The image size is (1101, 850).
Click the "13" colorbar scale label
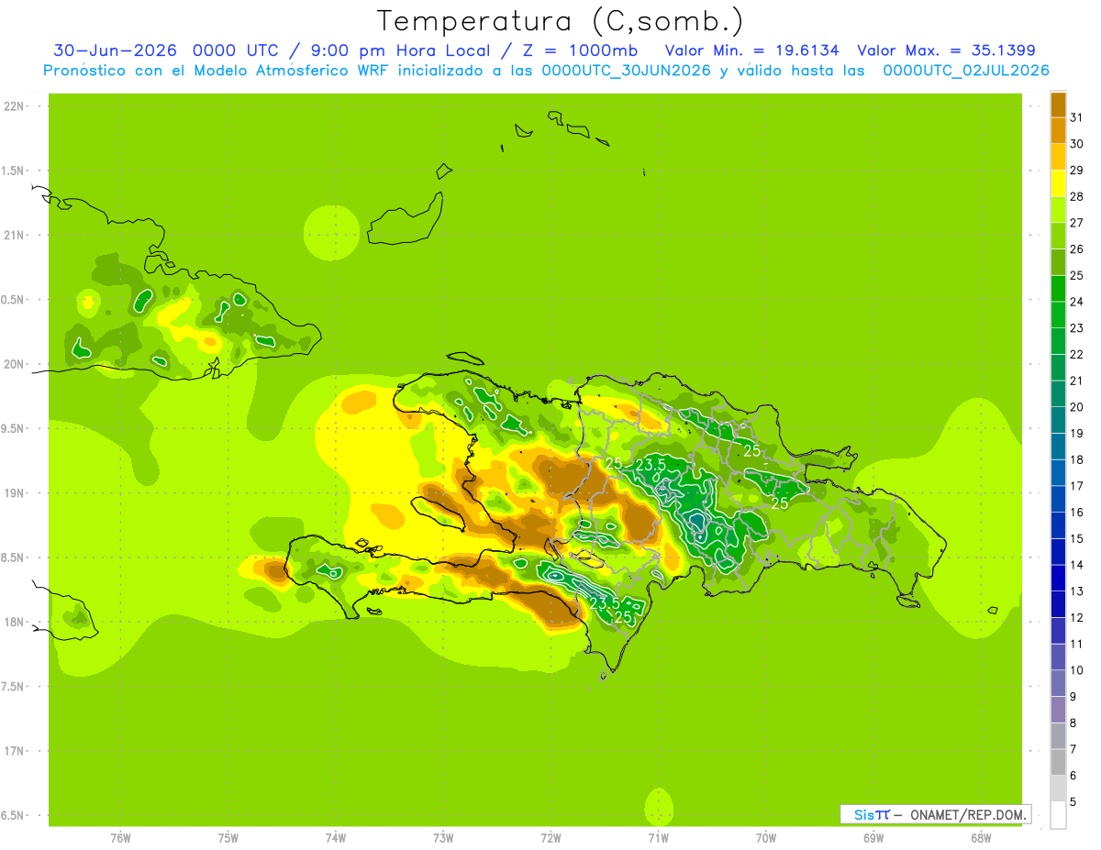(1077, 591)
